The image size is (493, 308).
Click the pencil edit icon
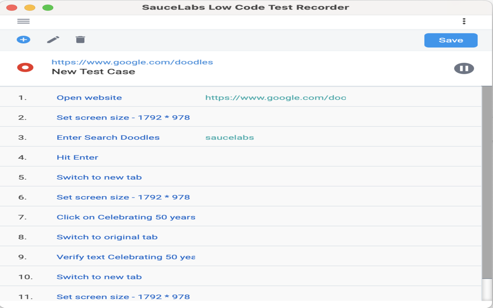[53, 40]
